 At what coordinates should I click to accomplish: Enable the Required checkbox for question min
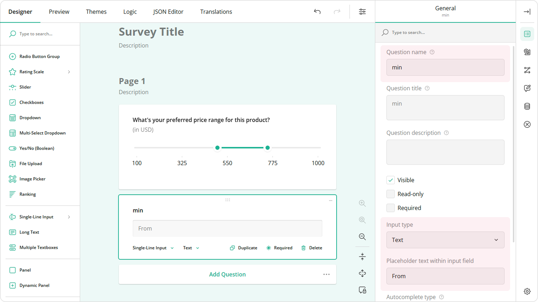(x=390, y=208)
